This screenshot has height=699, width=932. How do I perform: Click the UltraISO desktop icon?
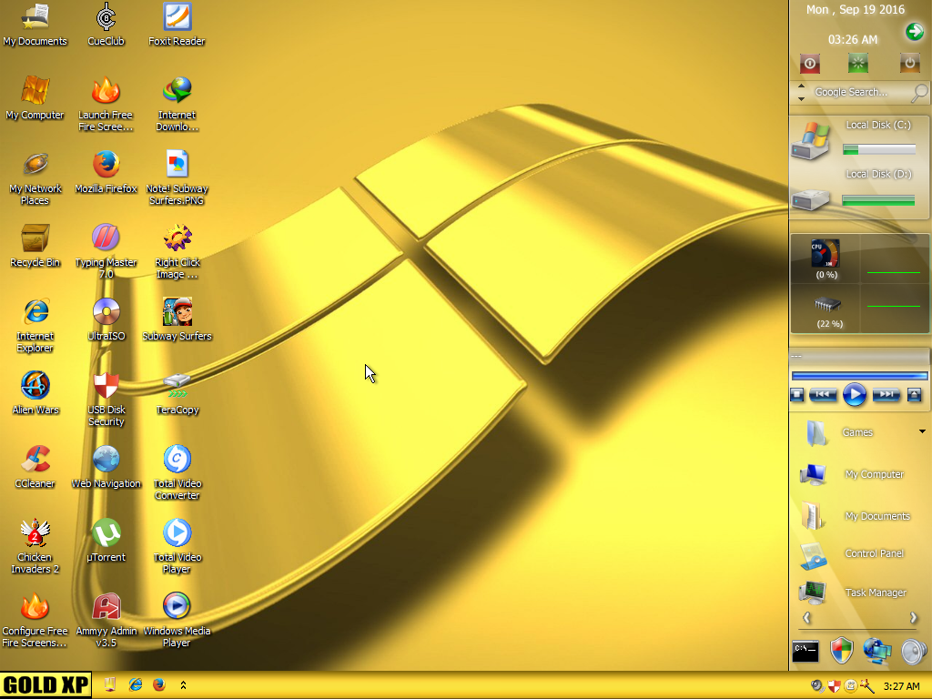[106, 312]
